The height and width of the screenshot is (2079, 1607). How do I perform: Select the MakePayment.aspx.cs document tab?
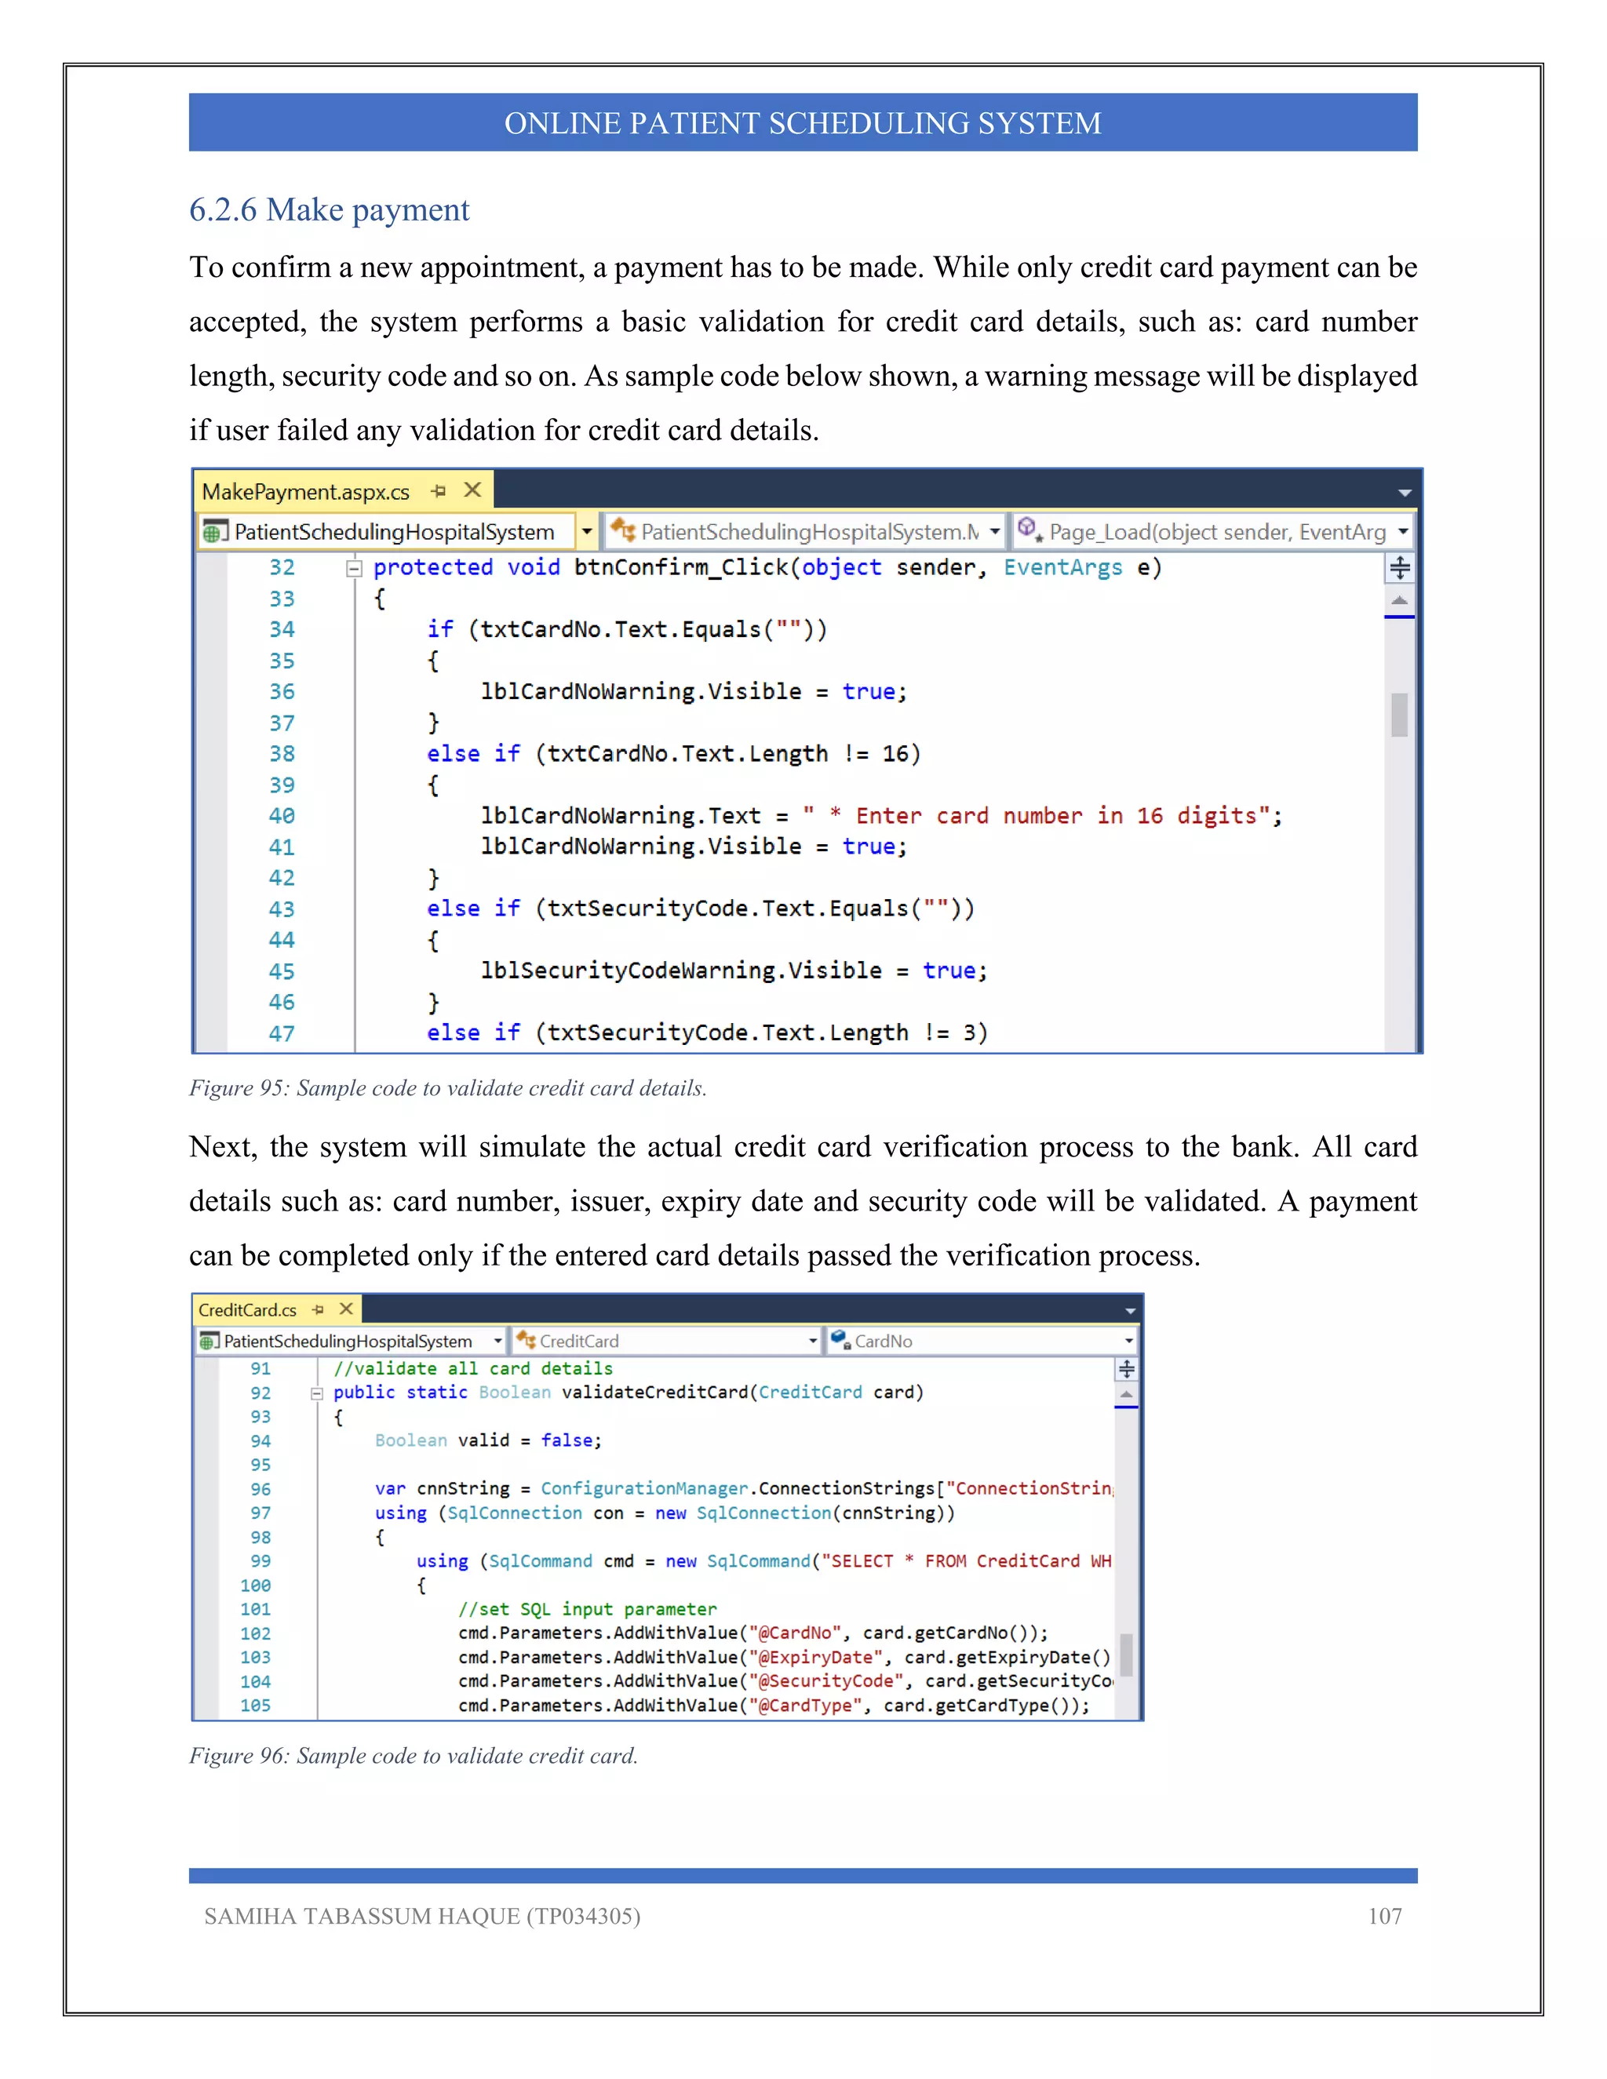305,491
